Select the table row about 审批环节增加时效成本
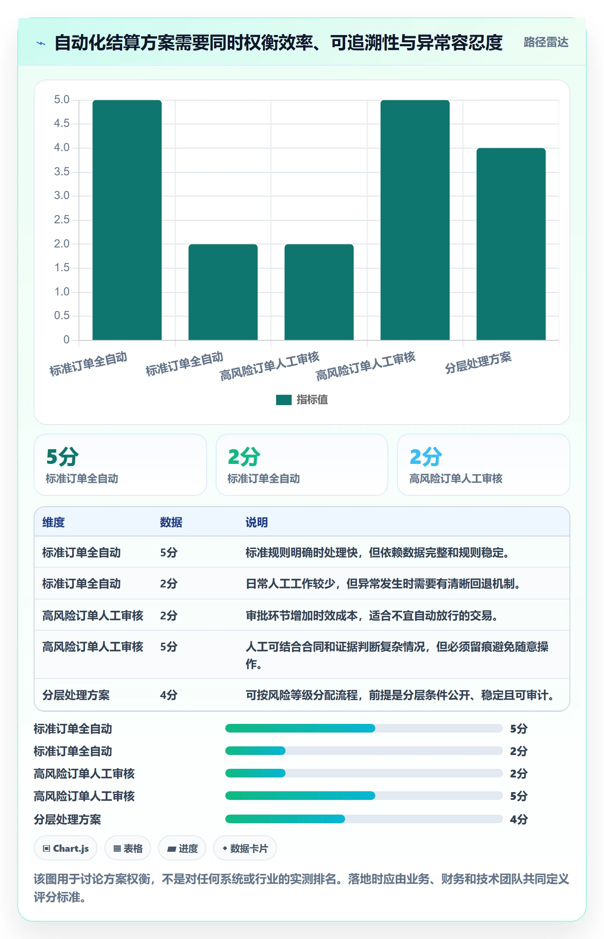Image resolution: width=604 pixels, height=939 pixels. 302,615
